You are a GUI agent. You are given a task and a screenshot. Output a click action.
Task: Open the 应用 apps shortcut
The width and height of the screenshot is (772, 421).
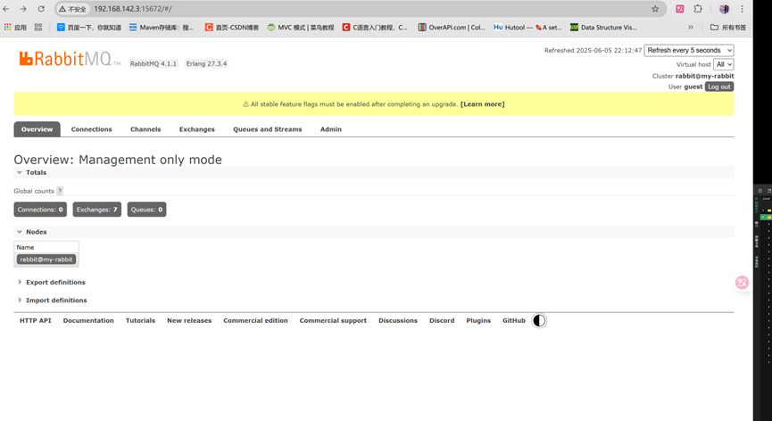click(x=15, y=28)
